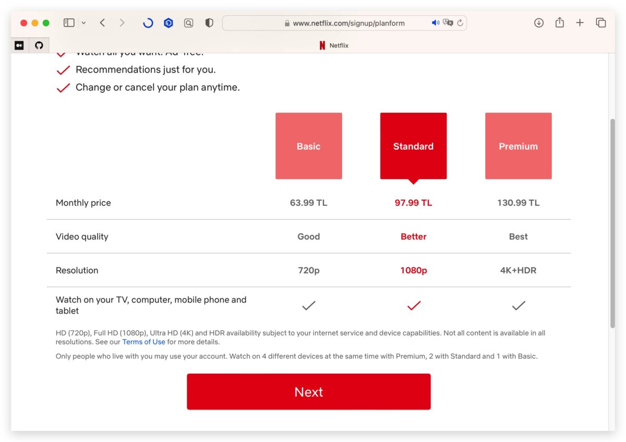This screenshot has width=626, height=442.
Task: Click the 720p resolution cell
Action: click(309, 270)
